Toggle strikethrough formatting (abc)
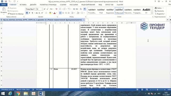Image resolution: width=171 pixels, height=96 pixels. (x=37, y=13)
